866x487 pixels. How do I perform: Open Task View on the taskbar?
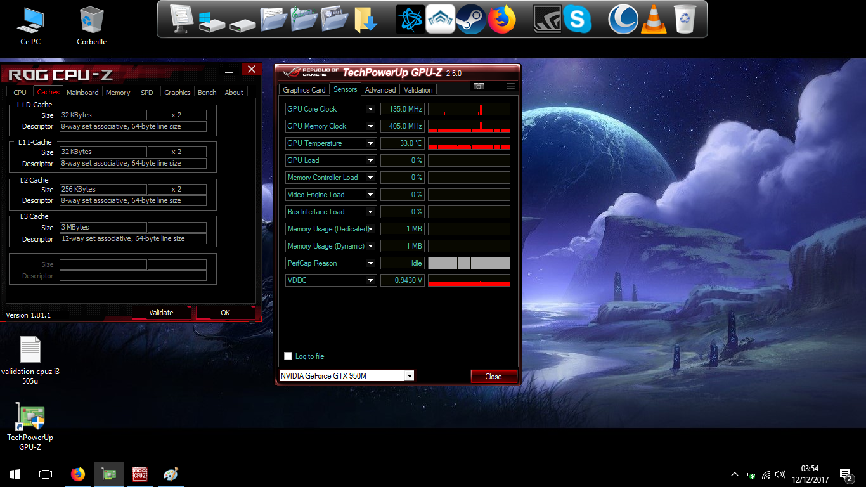(46, 474)
